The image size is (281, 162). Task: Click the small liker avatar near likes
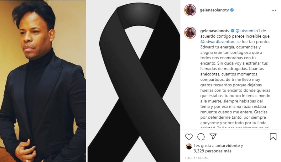(189, 146)
